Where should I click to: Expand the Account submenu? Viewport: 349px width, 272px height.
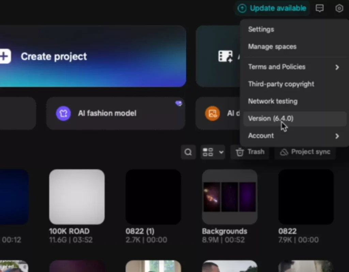pyautogui.click(x=337, y=136)
